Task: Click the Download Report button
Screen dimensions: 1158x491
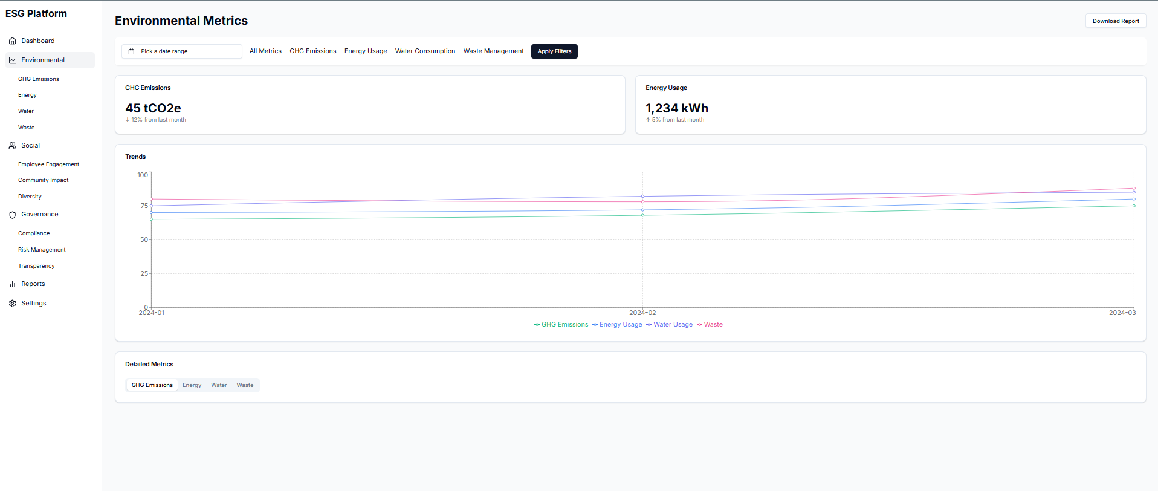Action: coord(1115,21)
